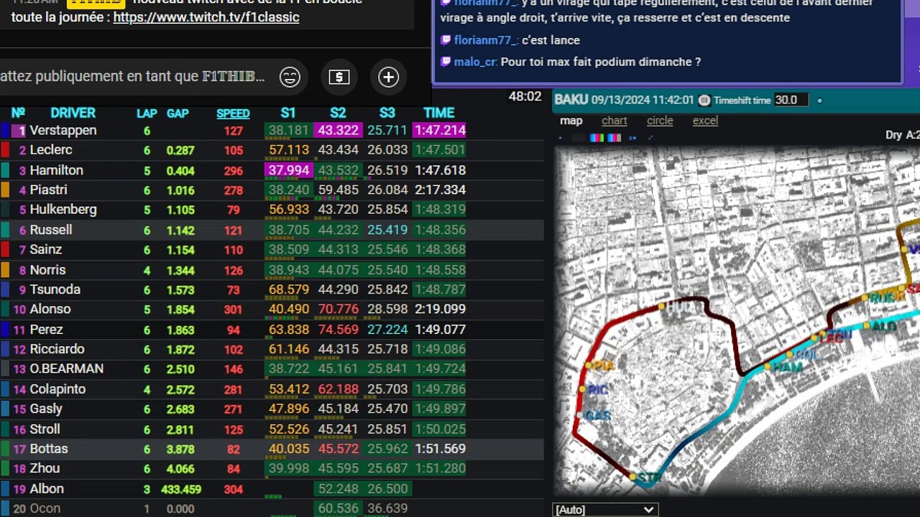This screenshot has width=920, height=517.
Task: Click the LAP column header
Action: [x=147, y=113]
